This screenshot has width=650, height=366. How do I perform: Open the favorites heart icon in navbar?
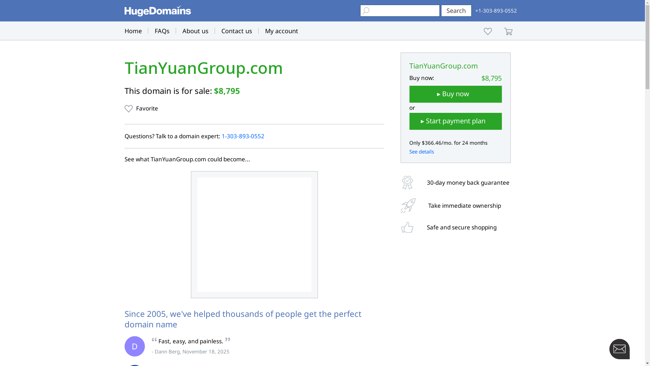pos(487,31)
